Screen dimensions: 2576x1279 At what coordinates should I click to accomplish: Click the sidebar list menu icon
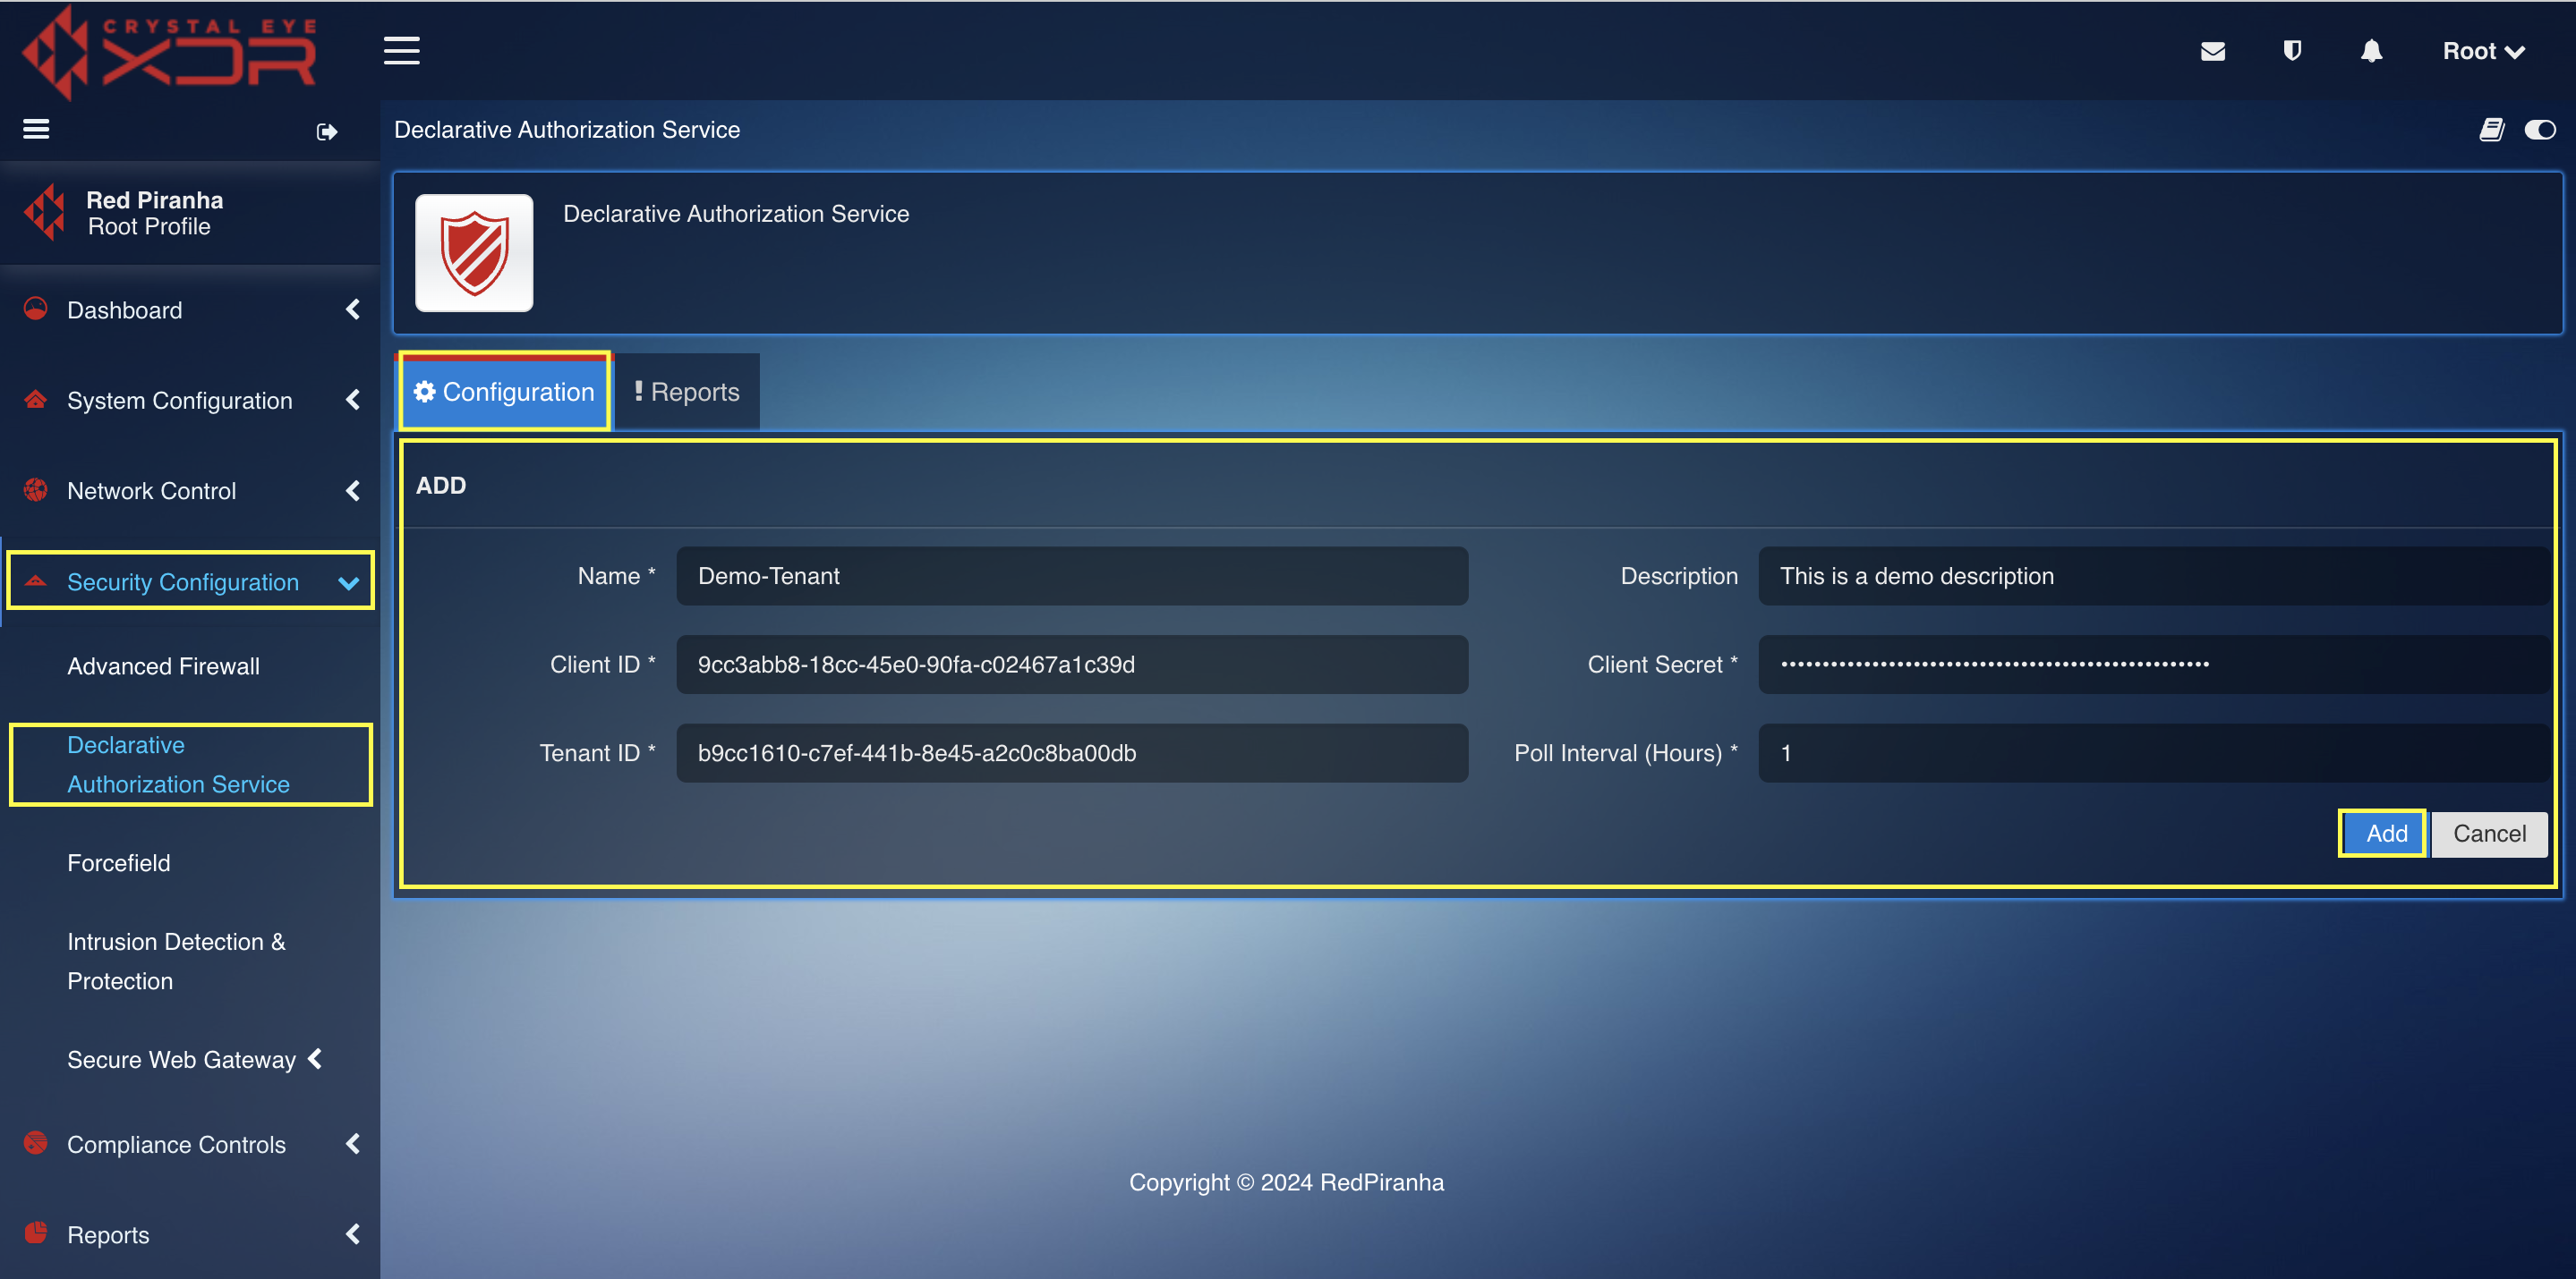coord(36,129)
